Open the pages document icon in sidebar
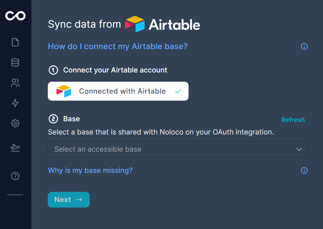This screenshot has width=323, height=229. pyautogui.click(x=15, y=42)
